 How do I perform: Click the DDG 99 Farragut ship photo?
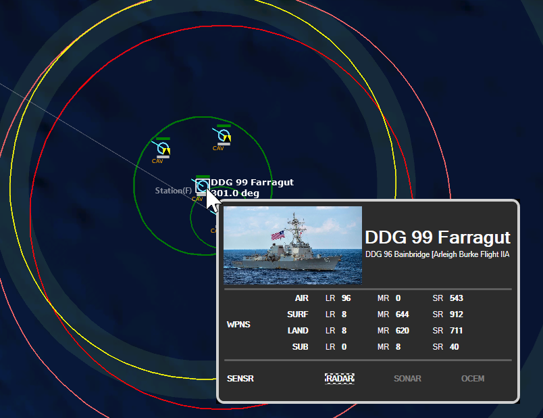292,246
